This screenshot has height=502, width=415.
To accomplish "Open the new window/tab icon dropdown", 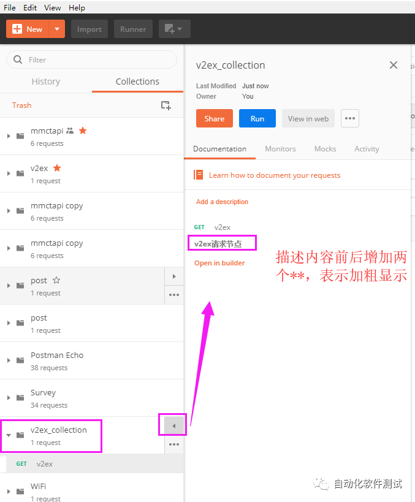I will click(x=174, y=29).
